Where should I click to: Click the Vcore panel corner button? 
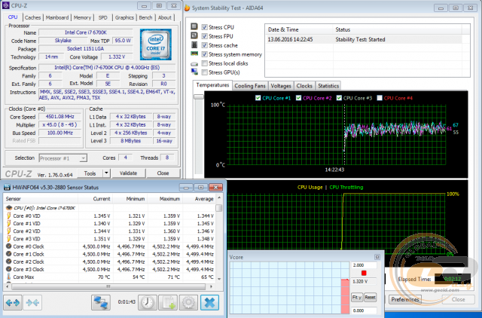(377, 257)
